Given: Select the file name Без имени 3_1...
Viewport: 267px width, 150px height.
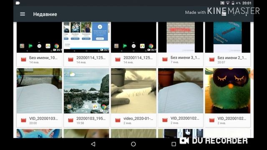Looking at the screenshot, I should tap(185, 57).
